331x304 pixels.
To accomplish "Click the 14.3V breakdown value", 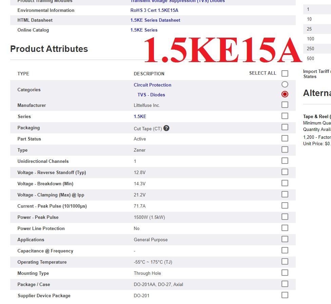I will [139, 184].
